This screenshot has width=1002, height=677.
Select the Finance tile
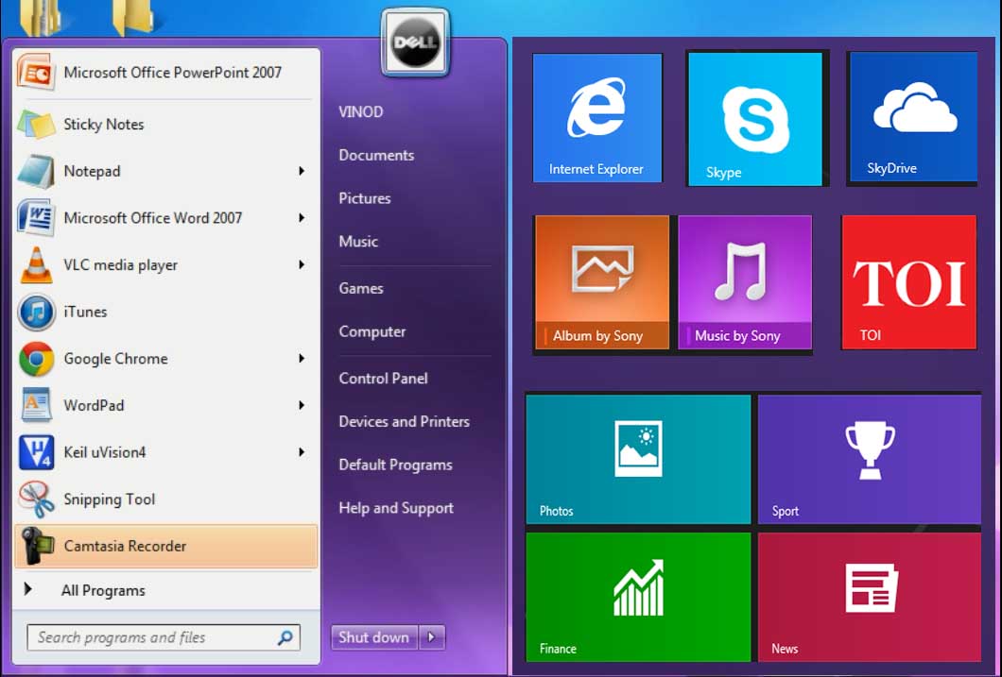637,596
